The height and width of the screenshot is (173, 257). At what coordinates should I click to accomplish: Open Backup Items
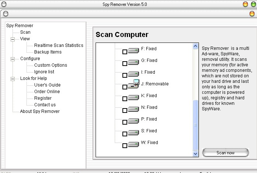pyautogui.click(x=48, y=52)
